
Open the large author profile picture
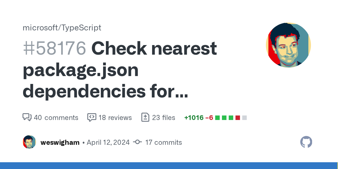[288, 45]
